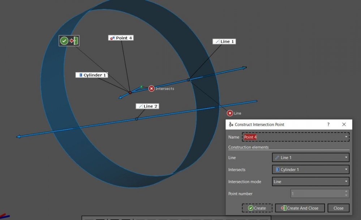Close dialog using title bar X

click(x=344, y=124)
